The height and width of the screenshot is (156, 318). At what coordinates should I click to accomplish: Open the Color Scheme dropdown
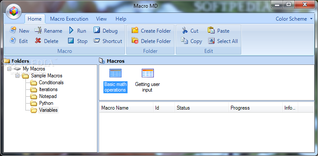[x=294, y=19]
